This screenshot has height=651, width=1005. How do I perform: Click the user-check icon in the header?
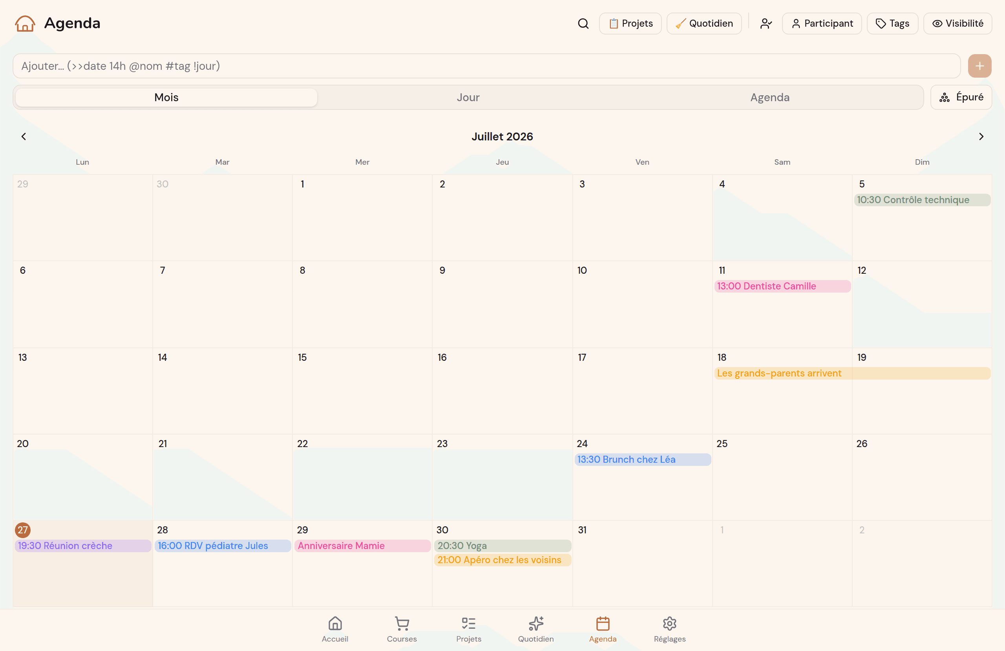click(x=766, y=24)
